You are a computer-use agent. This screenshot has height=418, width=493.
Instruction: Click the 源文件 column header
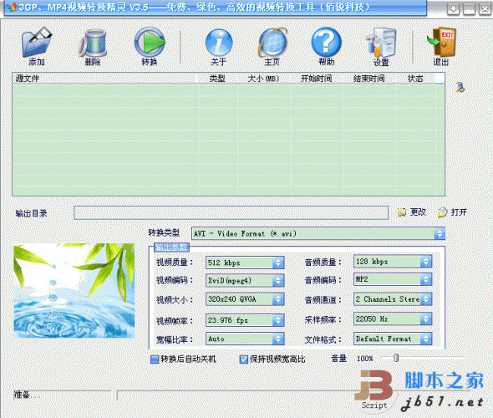tap(105, 79)
